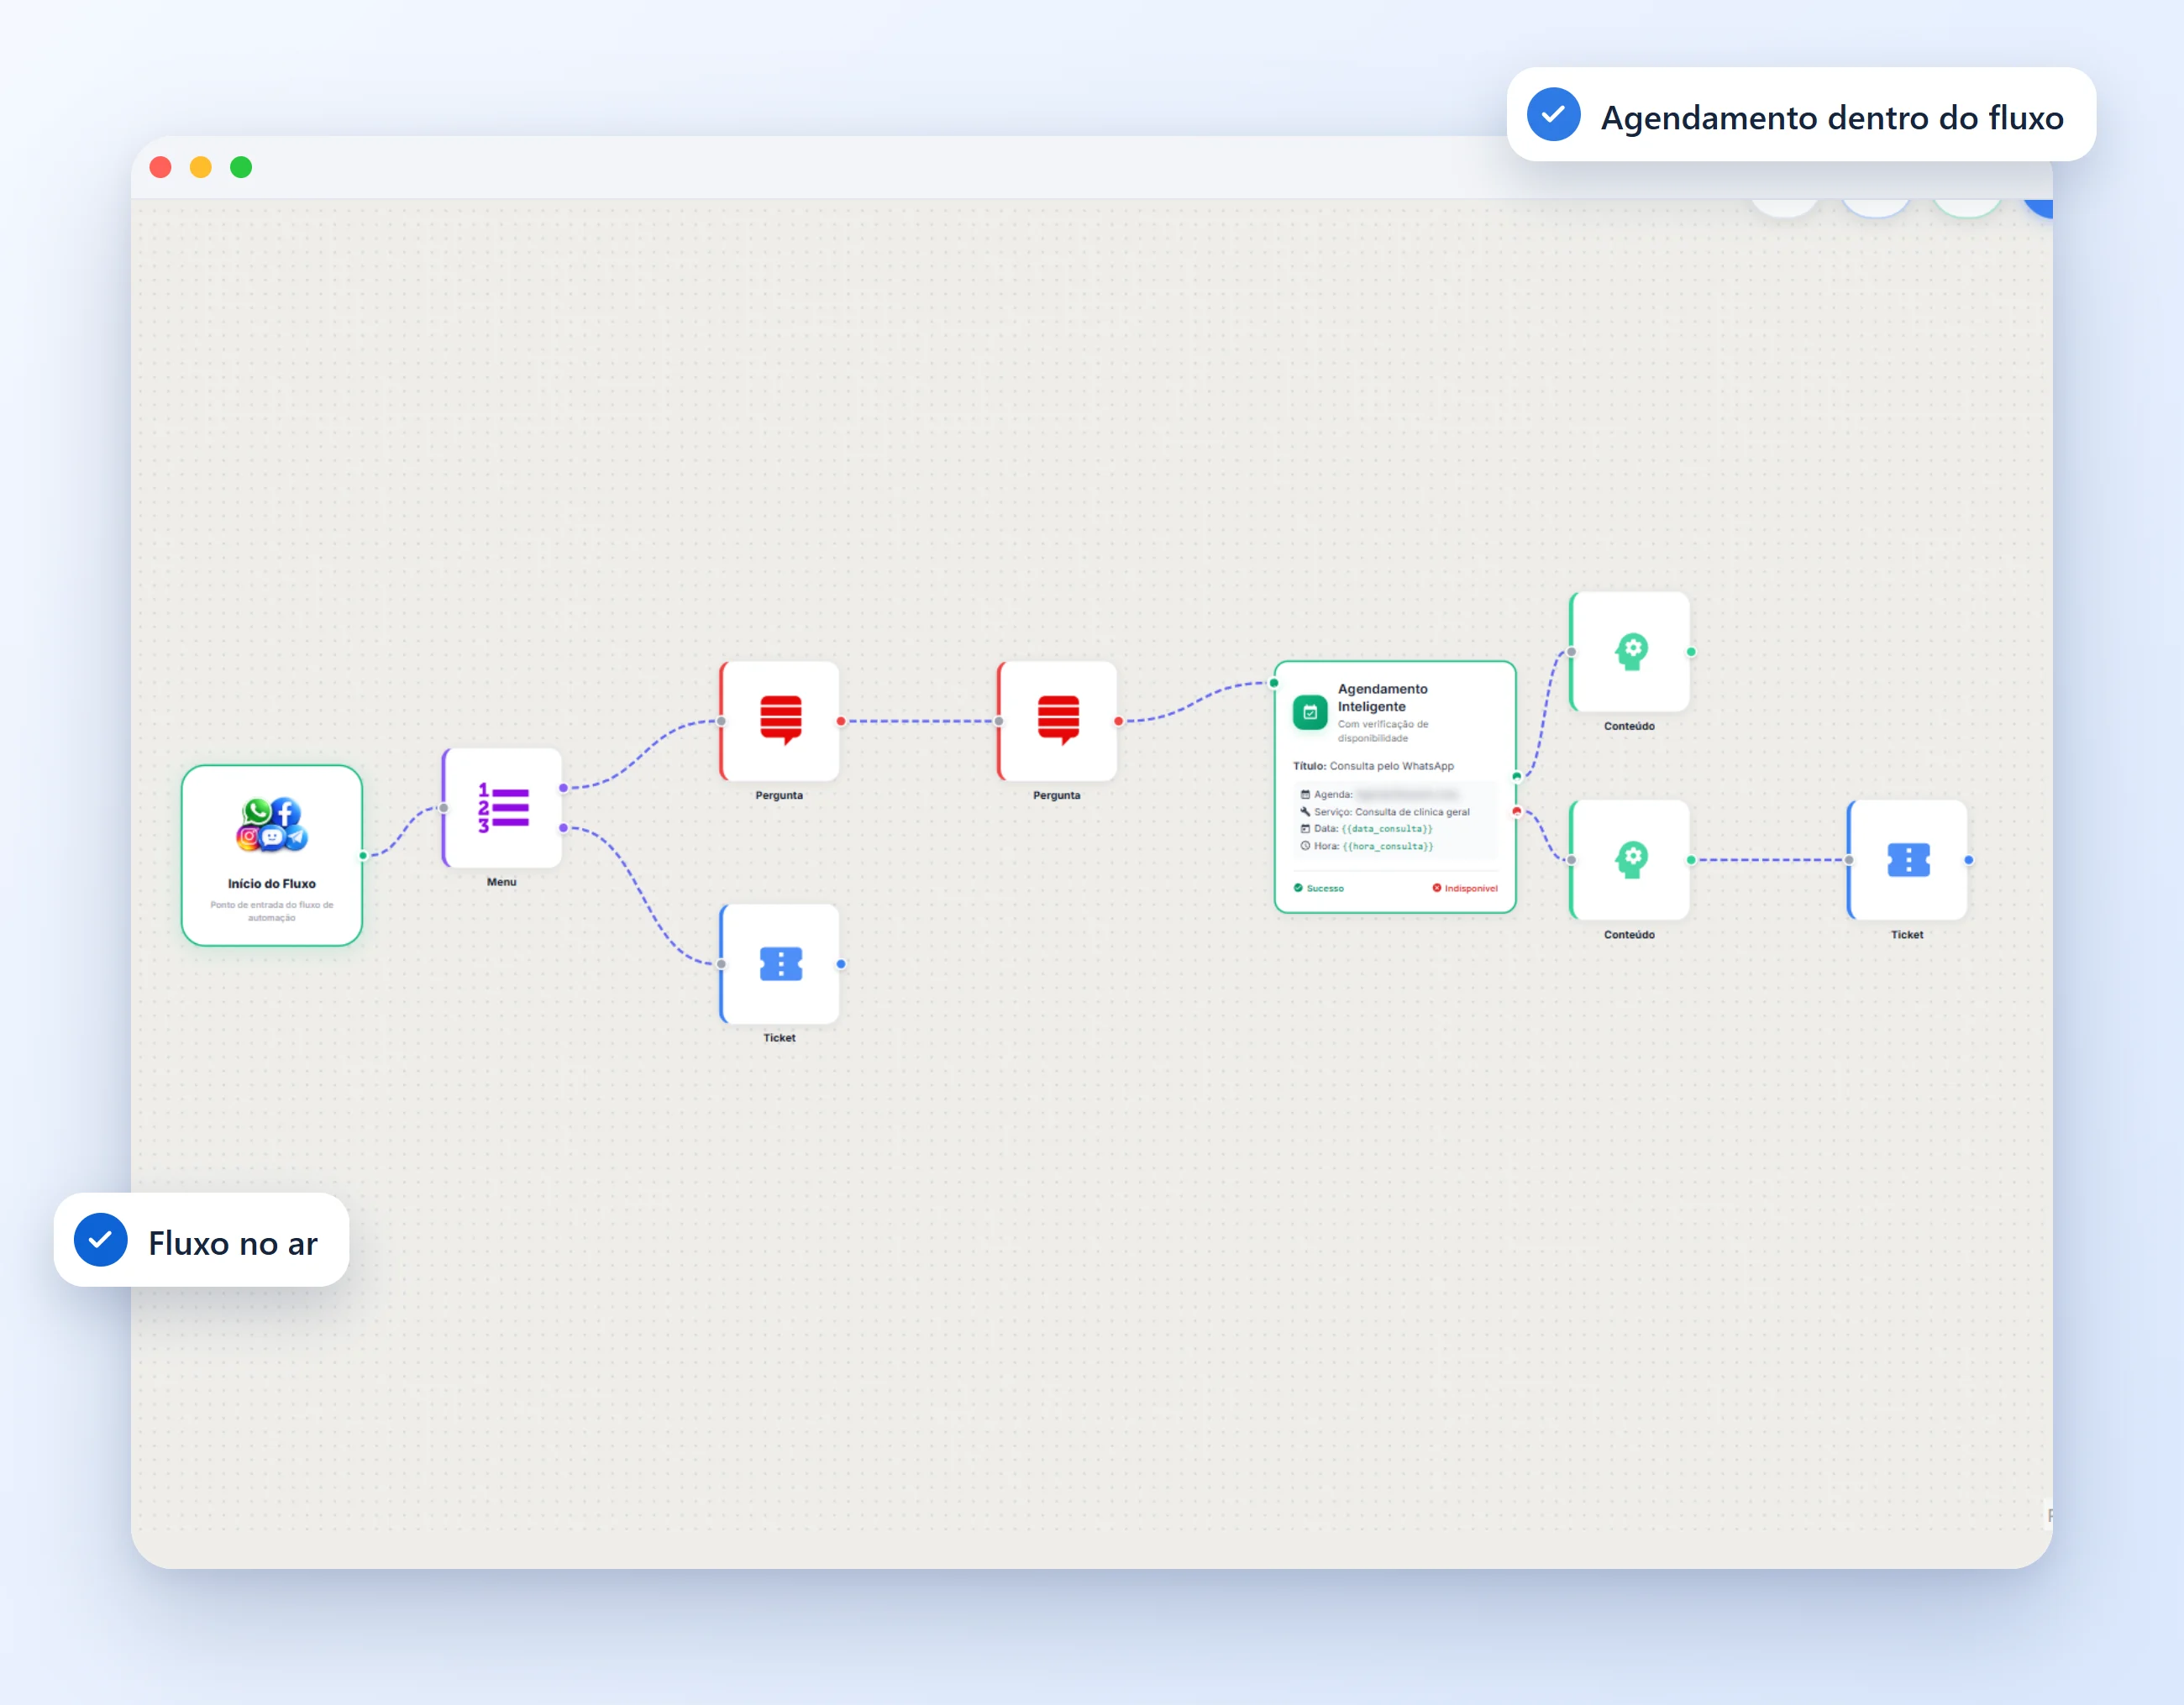The height and width of the screenshot is (1705, 2184).
Task: Click Menu's purple output handle leading to Ticket
Action: (x=564, y=828)
